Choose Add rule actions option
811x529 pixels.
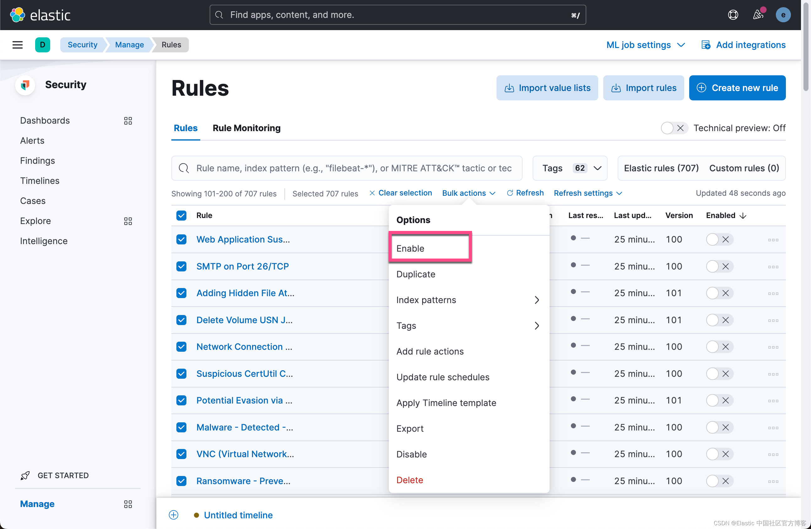pyautogui.click(x=469, y=351)
